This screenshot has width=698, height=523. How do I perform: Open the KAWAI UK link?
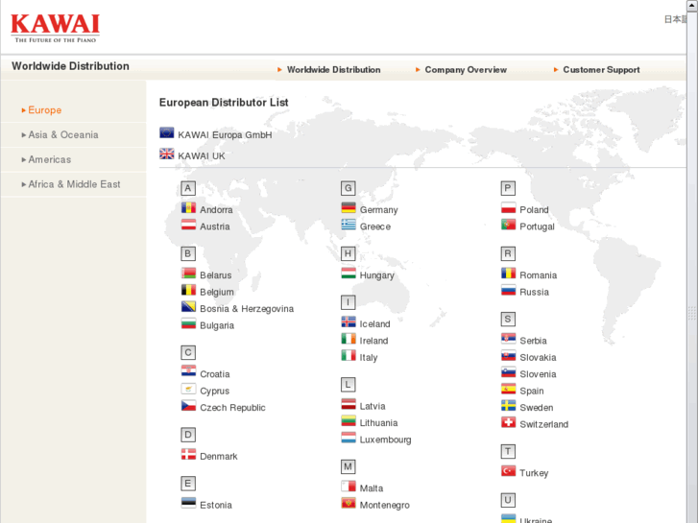(x=202, y=156)
